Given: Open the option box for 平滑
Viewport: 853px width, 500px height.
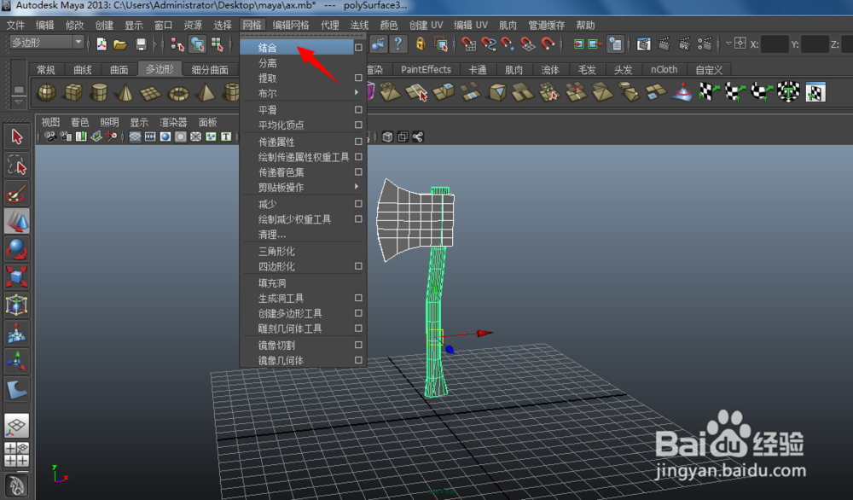Looking at the screenshot, I should pos(358,109).
